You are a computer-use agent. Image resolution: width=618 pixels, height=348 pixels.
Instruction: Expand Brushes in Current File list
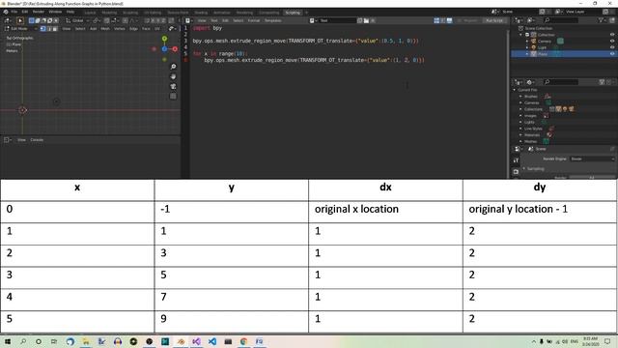tap(520, 97)
